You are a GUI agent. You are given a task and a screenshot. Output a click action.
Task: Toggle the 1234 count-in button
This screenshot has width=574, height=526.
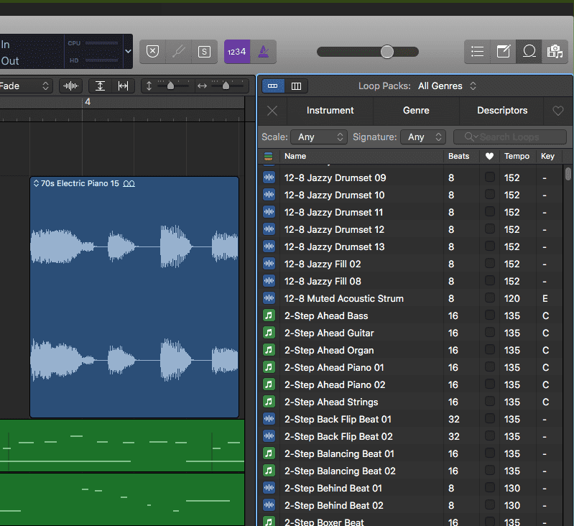(237, 52)
